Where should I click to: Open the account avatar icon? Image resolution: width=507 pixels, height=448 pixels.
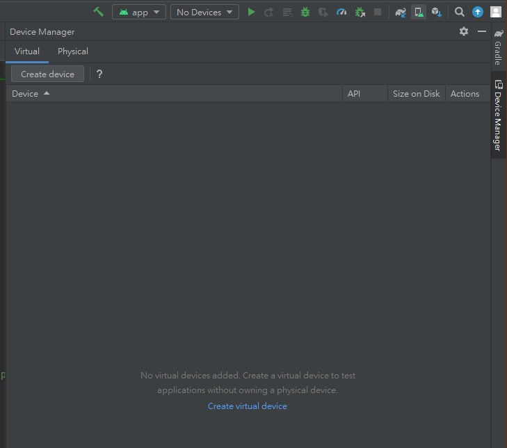tap(496, 13)
